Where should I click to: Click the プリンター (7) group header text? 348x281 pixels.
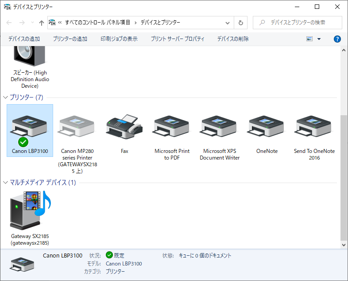point(27,98)
